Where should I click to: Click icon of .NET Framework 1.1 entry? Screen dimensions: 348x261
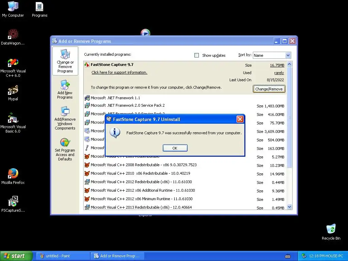click(87, 98)
